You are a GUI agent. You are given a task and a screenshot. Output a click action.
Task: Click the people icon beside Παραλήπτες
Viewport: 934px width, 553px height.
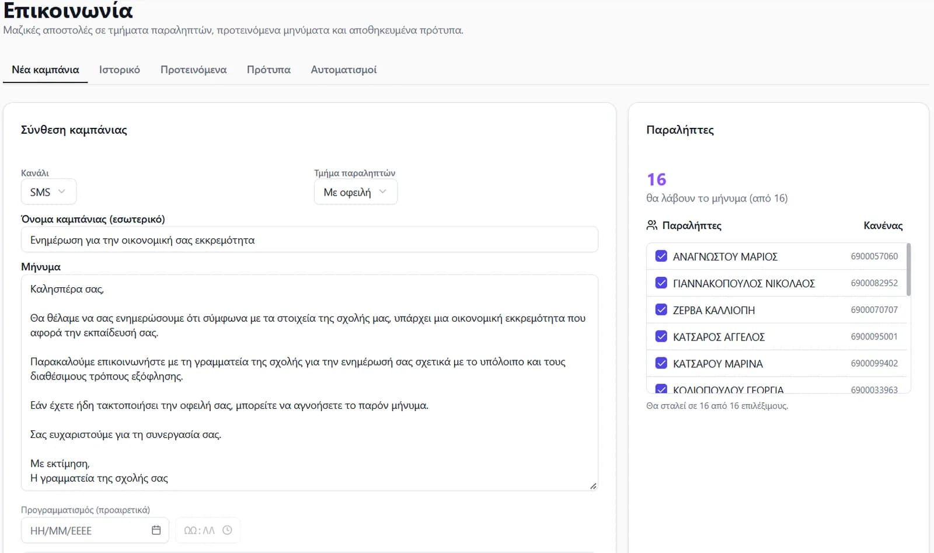652,225
